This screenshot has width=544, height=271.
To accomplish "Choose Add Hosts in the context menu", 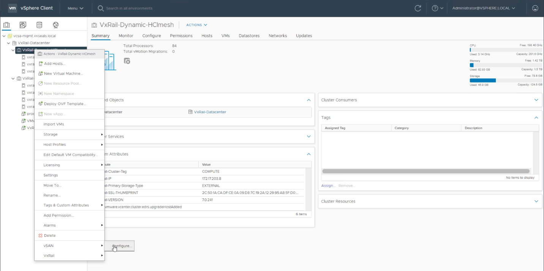I will (x=55, y=63).
